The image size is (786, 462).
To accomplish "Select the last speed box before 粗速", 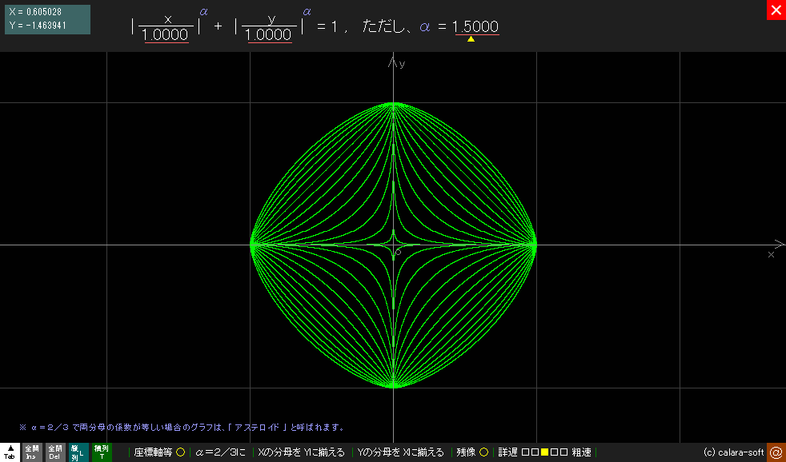I will click(x=564, y=452).
